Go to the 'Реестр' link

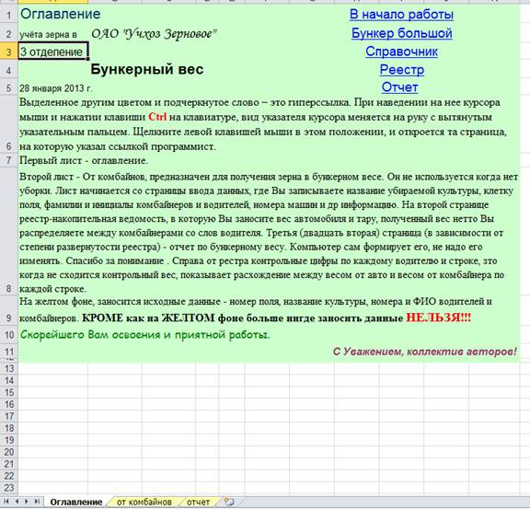coord(401,70)
